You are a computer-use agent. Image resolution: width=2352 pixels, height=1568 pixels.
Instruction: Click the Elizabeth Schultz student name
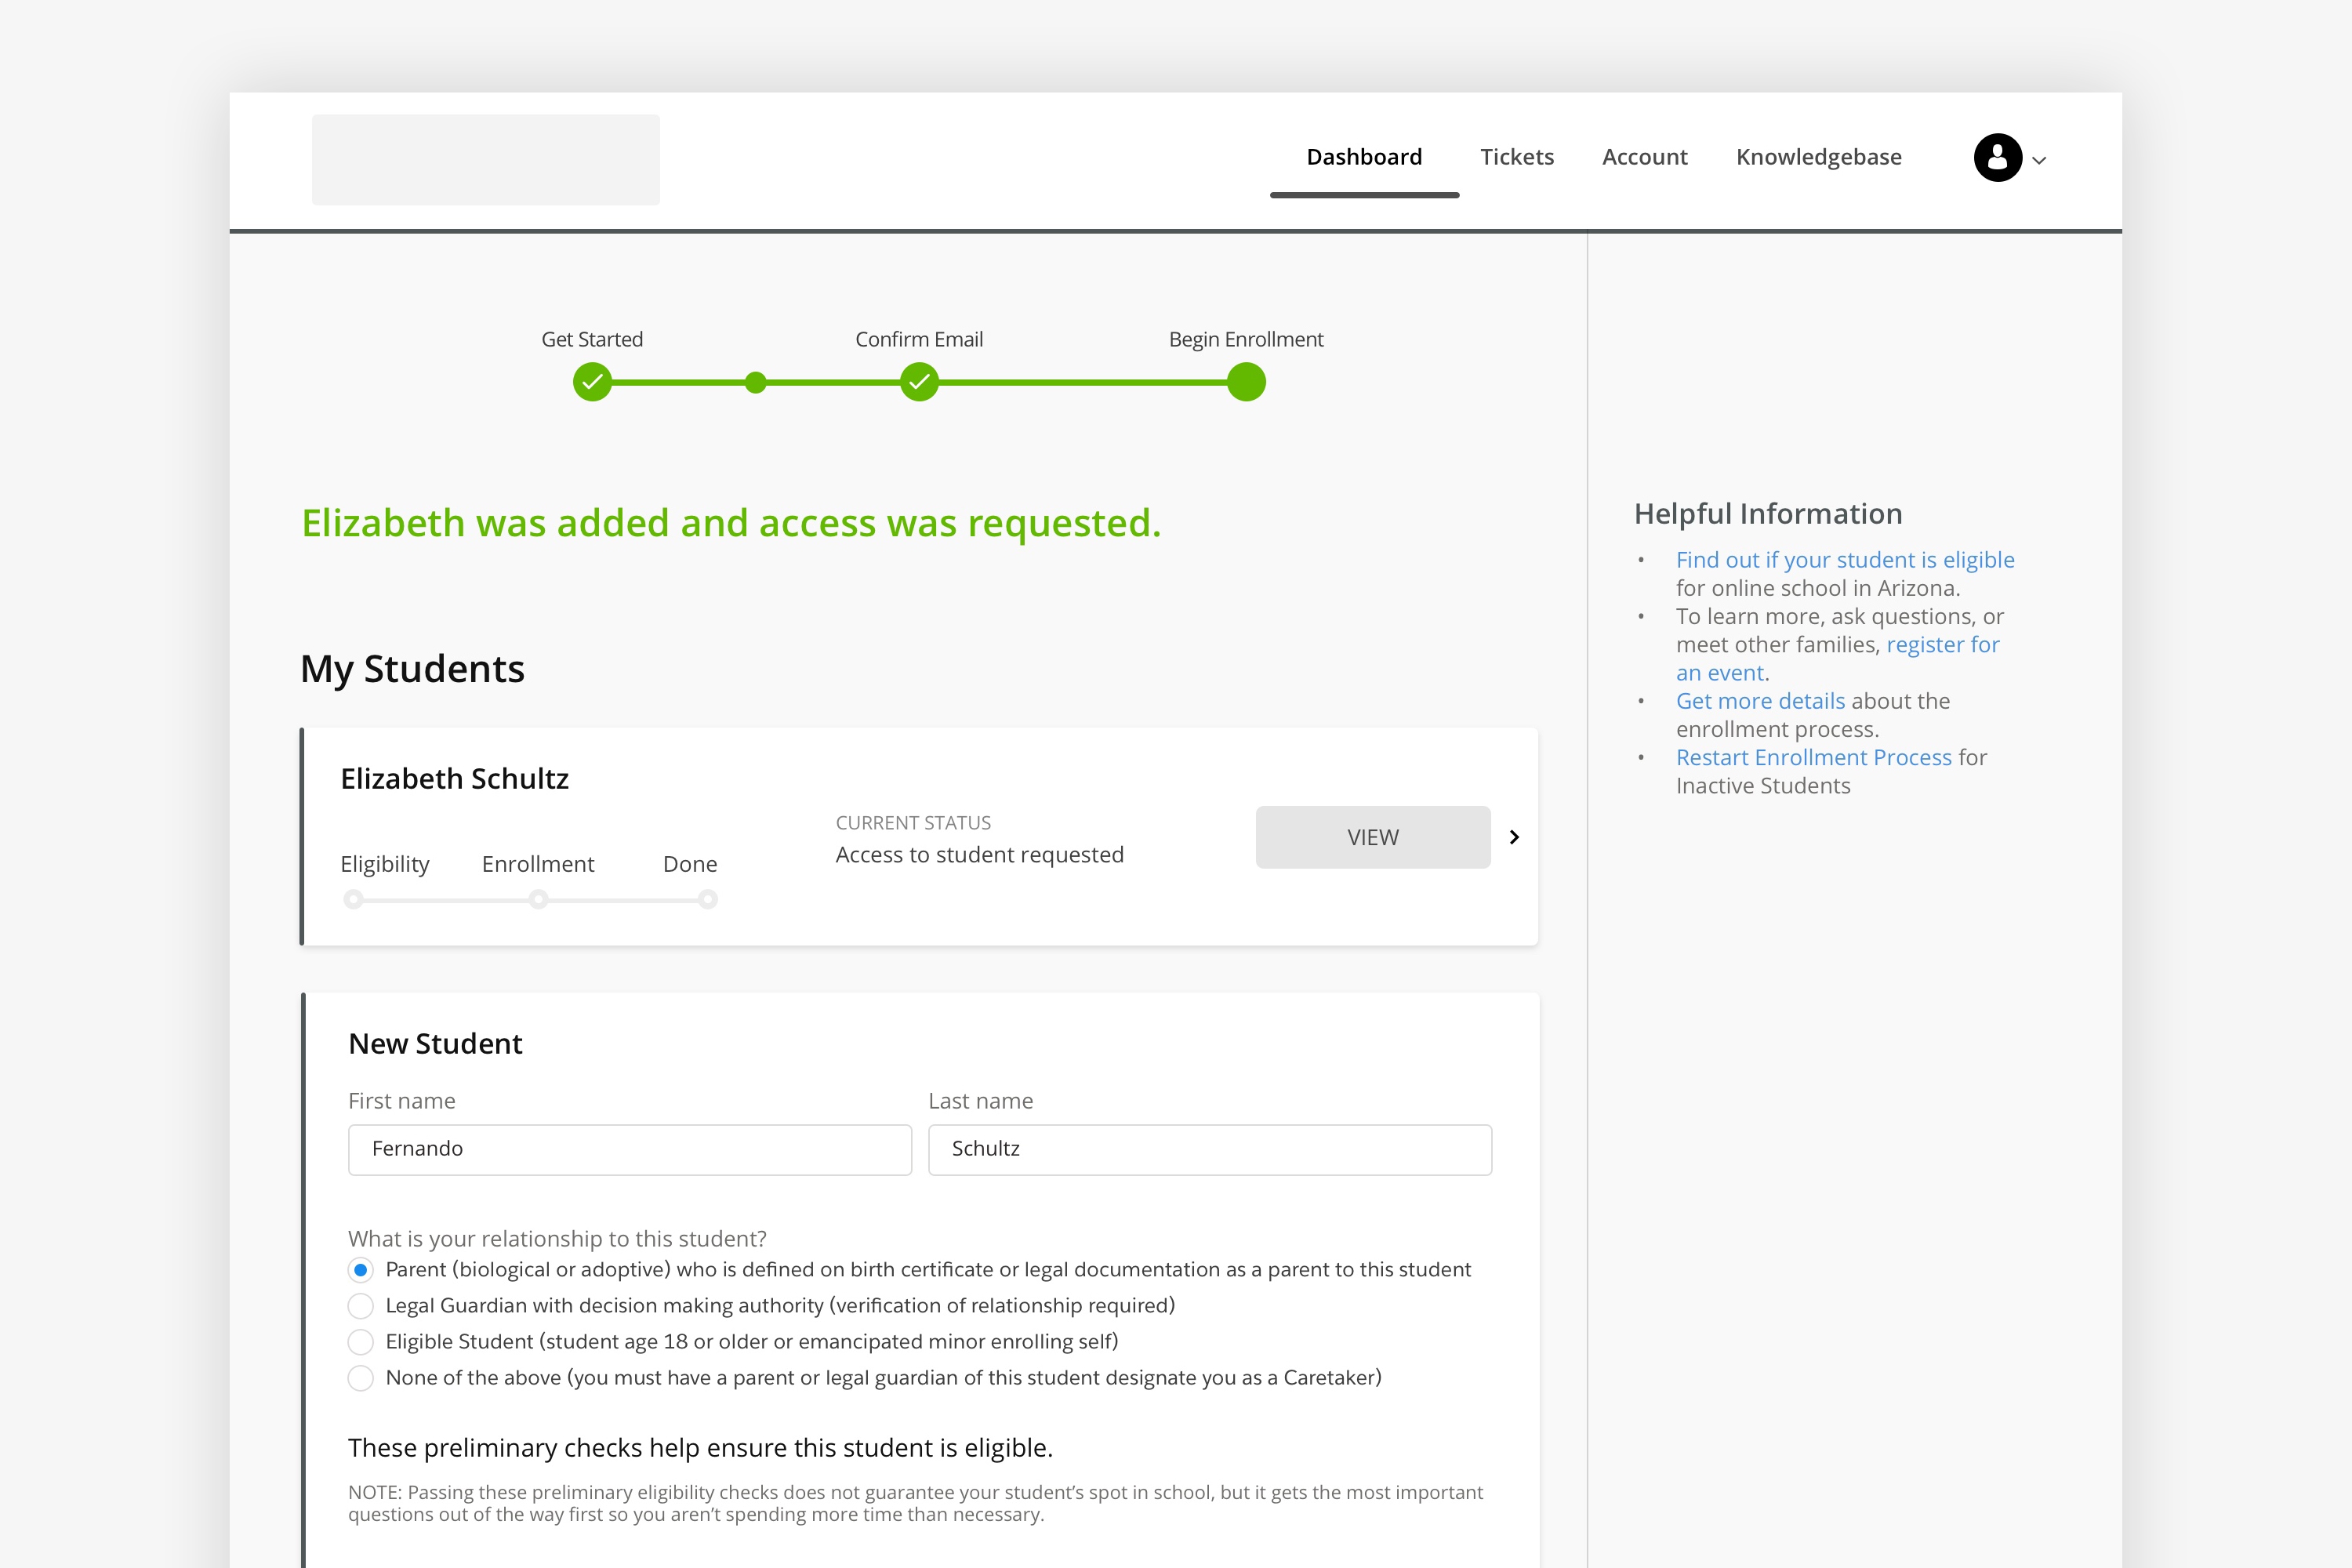(454, 778)
